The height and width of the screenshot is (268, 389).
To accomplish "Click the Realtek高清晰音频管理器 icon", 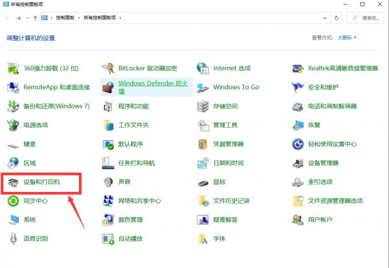I will pyautogui.click(x=297, y=68).
